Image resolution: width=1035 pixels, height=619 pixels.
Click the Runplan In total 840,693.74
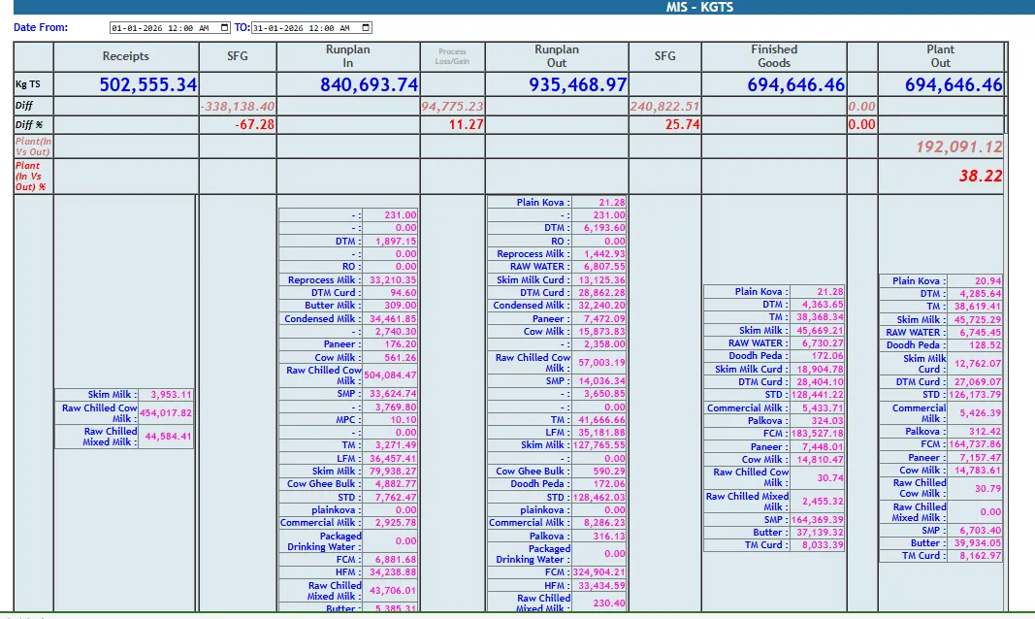click(369, 84)
